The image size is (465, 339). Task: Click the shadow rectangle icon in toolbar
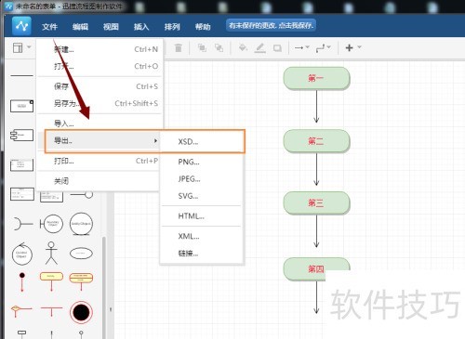point(277,48)
